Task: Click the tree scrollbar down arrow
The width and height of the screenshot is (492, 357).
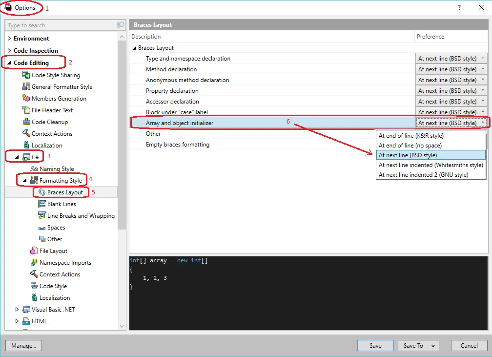Action: click(x=122, y=326)
